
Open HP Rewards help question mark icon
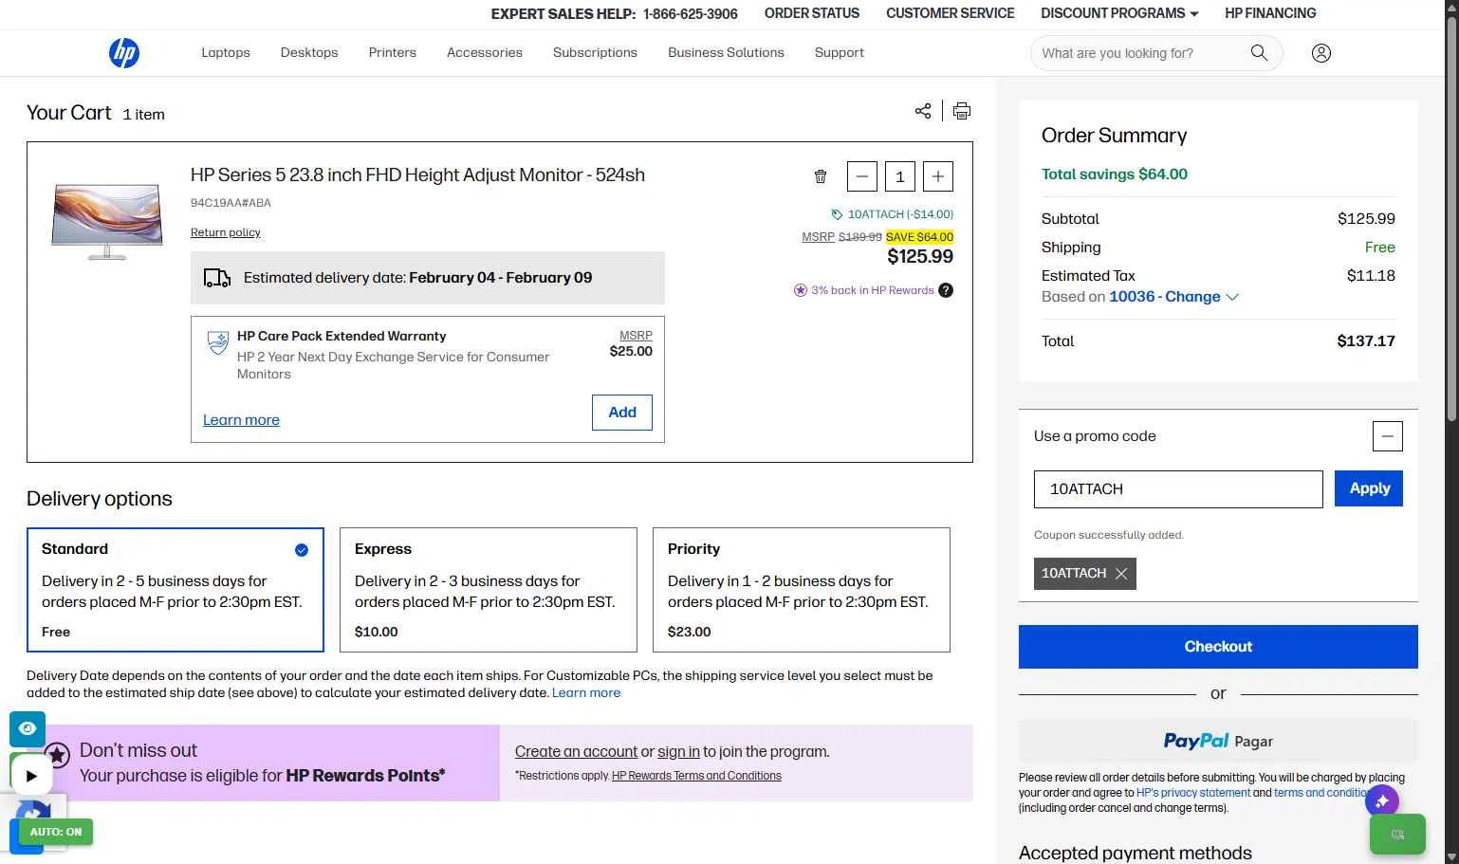pyautogui.click(x=946, y=290)
